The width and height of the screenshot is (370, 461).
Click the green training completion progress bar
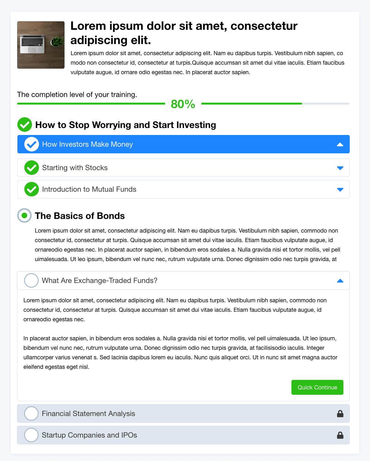(x=183, y=104)
